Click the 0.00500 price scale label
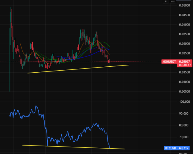The width and height of the screenshot is (193, 154). (x=184, y=92)
